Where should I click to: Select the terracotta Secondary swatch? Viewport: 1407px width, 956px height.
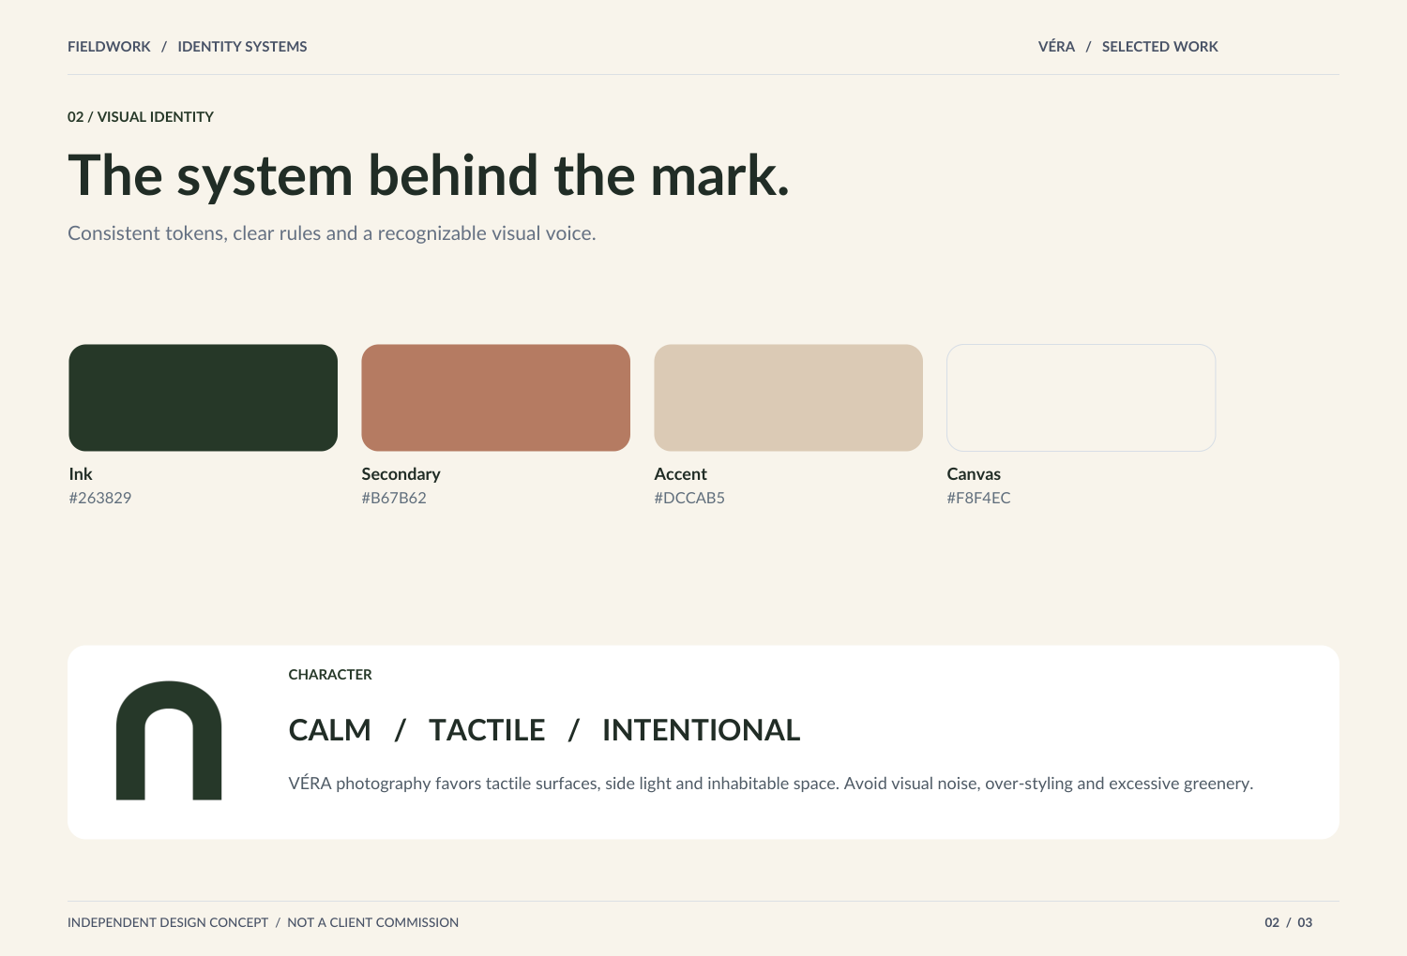click(496, 397)
